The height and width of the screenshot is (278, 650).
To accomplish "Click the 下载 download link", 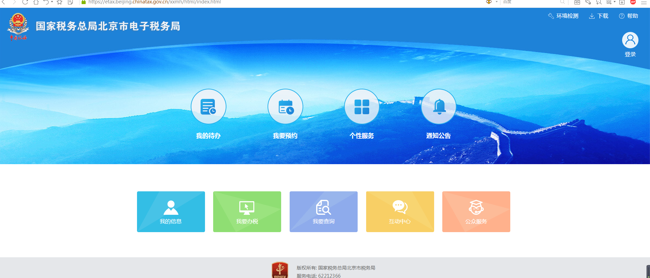I will click(599, 16).
